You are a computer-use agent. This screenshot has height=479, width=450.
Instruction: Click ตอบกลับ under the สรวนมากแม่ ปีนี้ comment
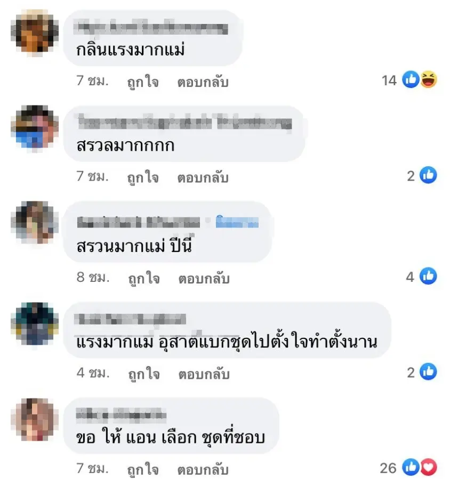[204, 279]
